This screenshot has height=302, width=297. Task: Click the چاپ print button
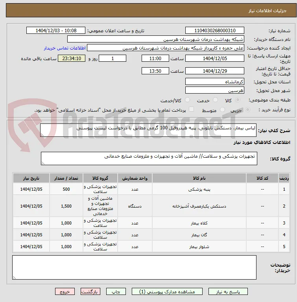tap(116, 292)
